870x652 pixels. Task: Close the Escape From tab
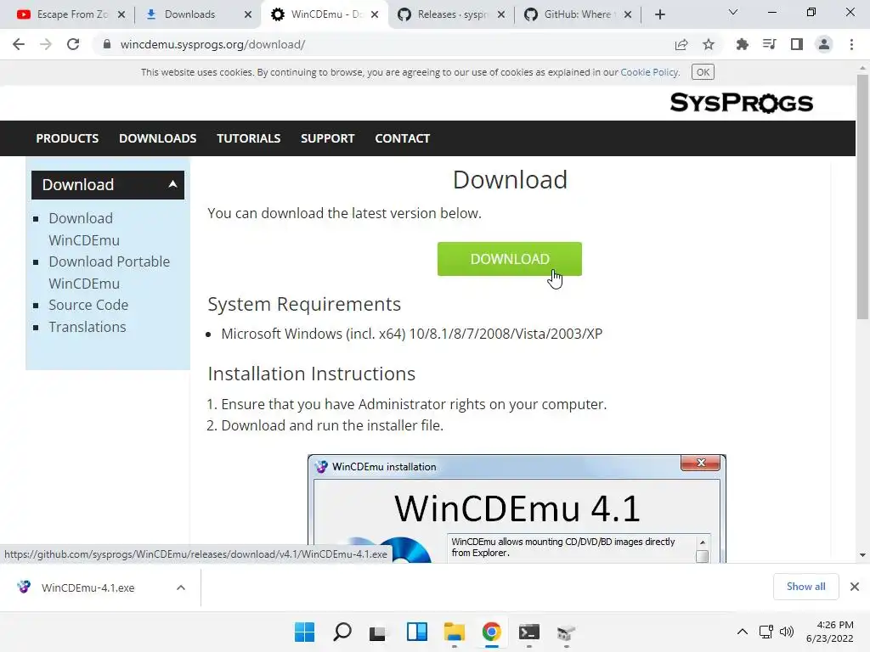coord(121,14)
